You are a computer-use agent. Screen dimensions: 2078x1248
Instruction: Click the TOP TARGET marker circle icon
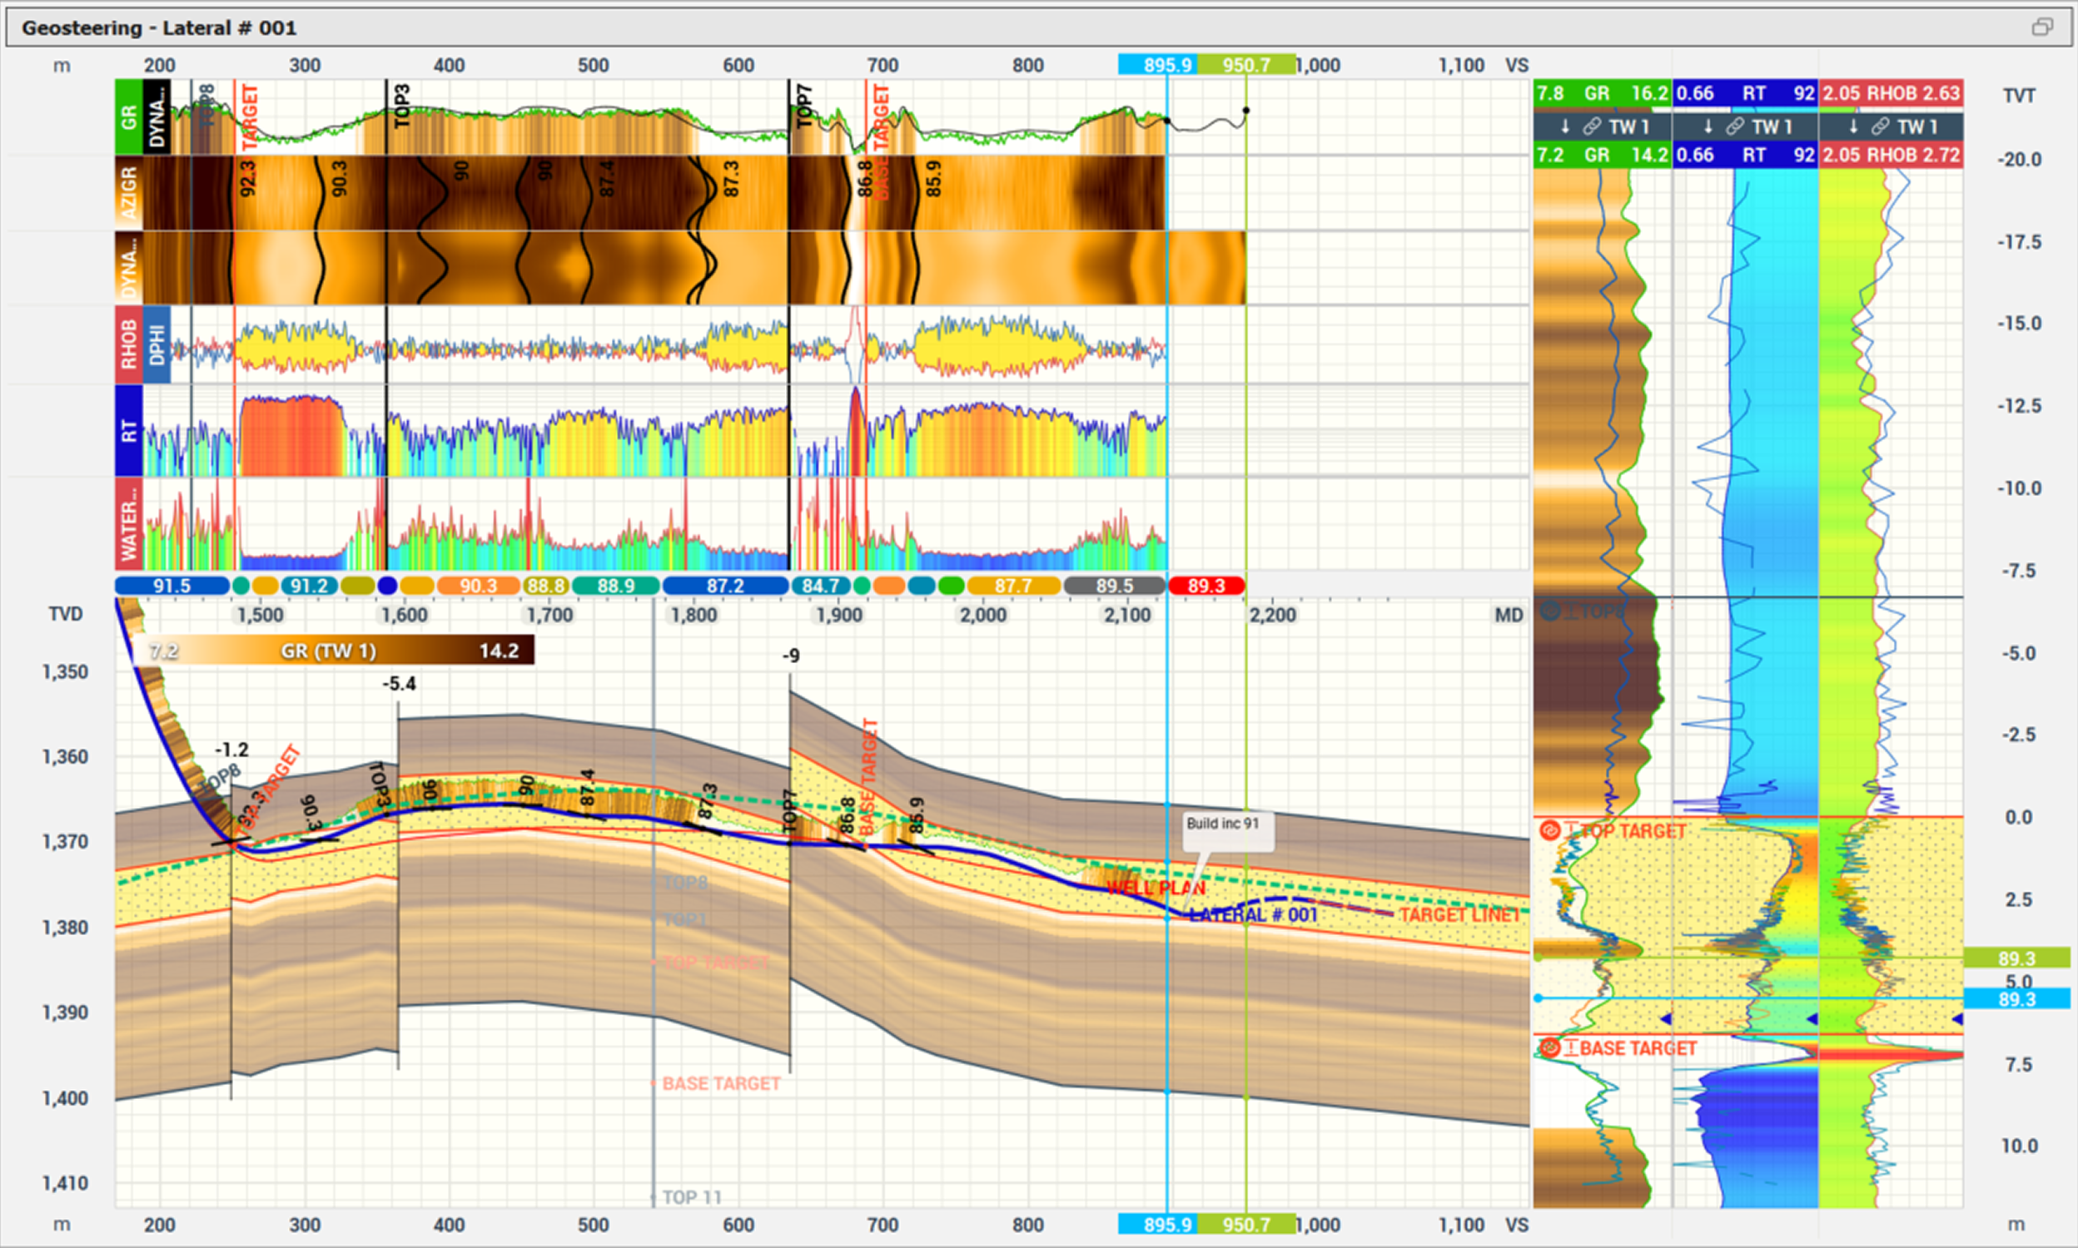[1549, 832]
